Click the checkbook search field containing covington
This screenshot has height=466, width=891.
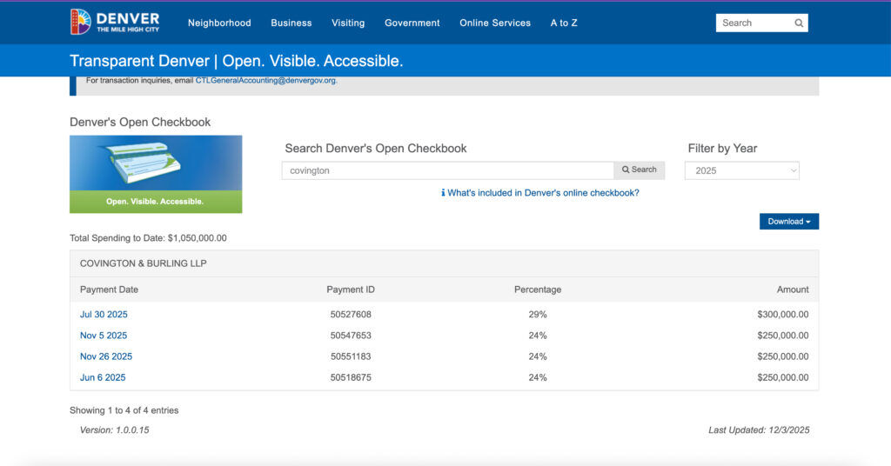tap(447, 171)
